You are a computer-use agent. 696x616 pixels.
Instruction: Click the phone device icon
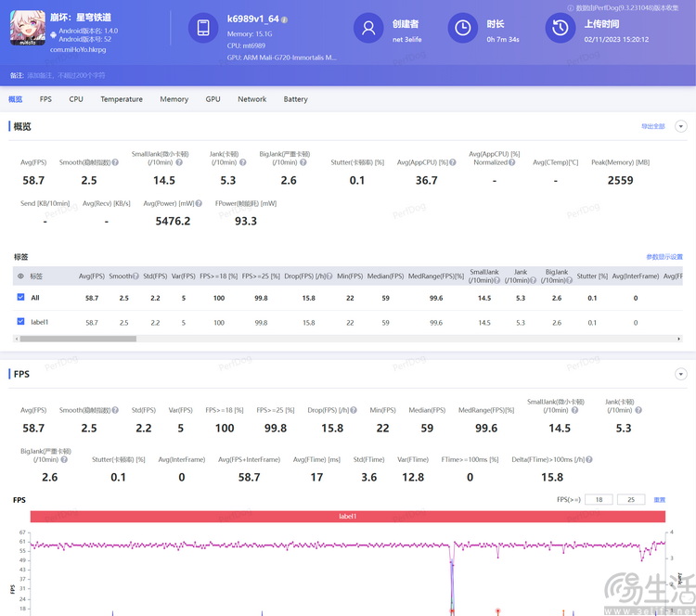click(203, 28)
